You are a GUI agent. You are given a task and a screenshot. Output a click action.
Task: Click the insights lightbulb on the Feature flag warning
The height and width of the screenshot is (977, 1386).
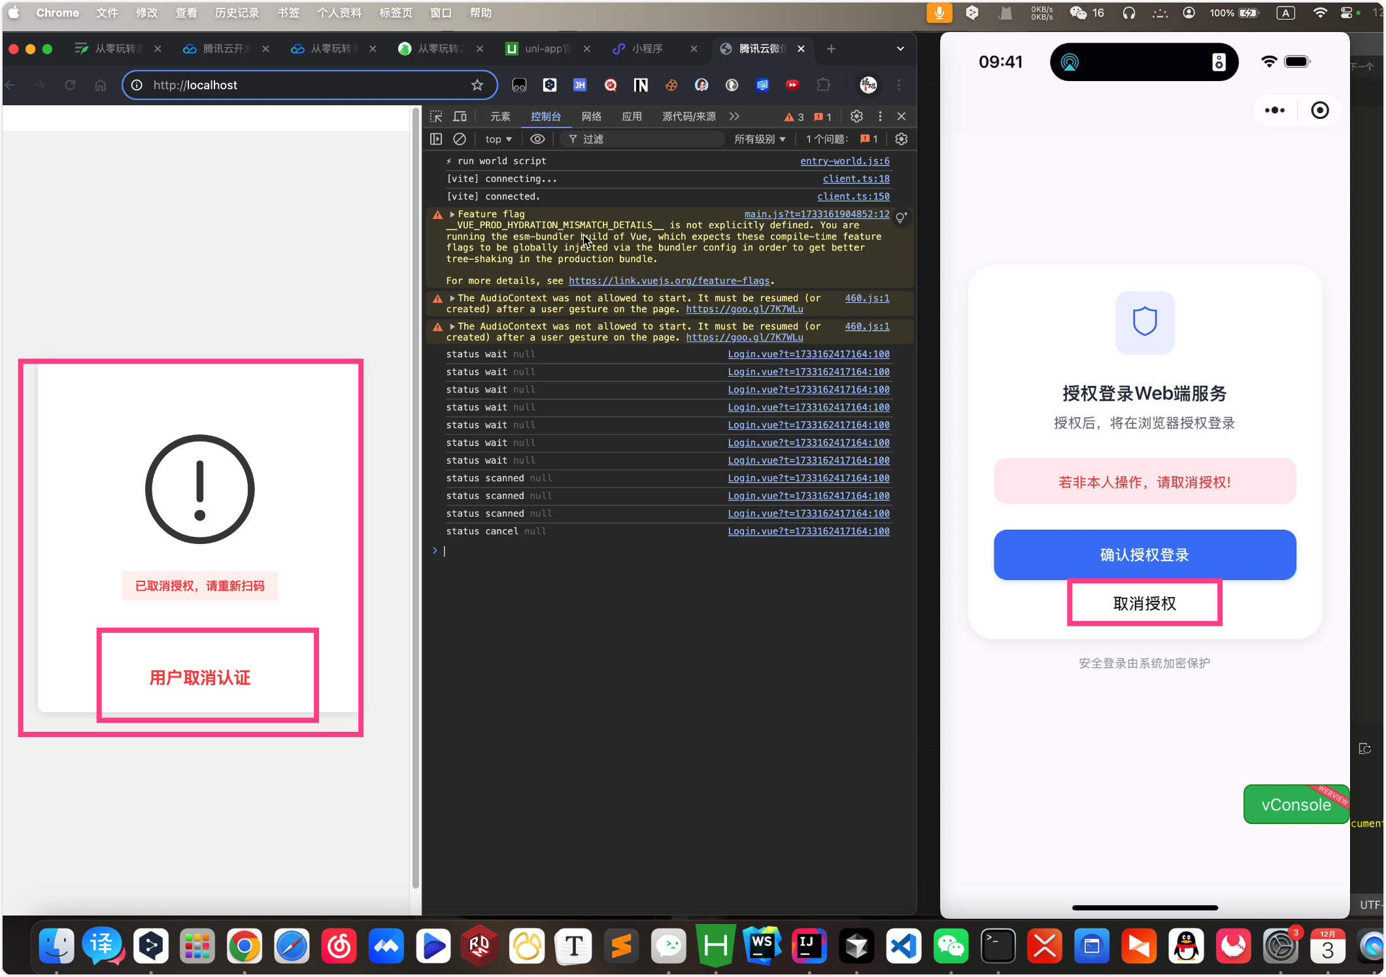pos(901,217)
